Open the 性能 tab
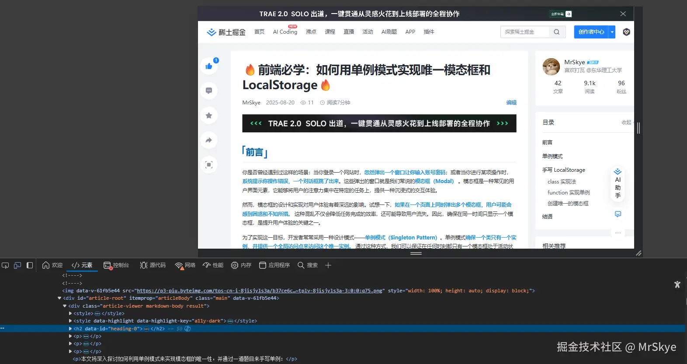Viewport: 687px width, 364px height. tap(213, 265)
